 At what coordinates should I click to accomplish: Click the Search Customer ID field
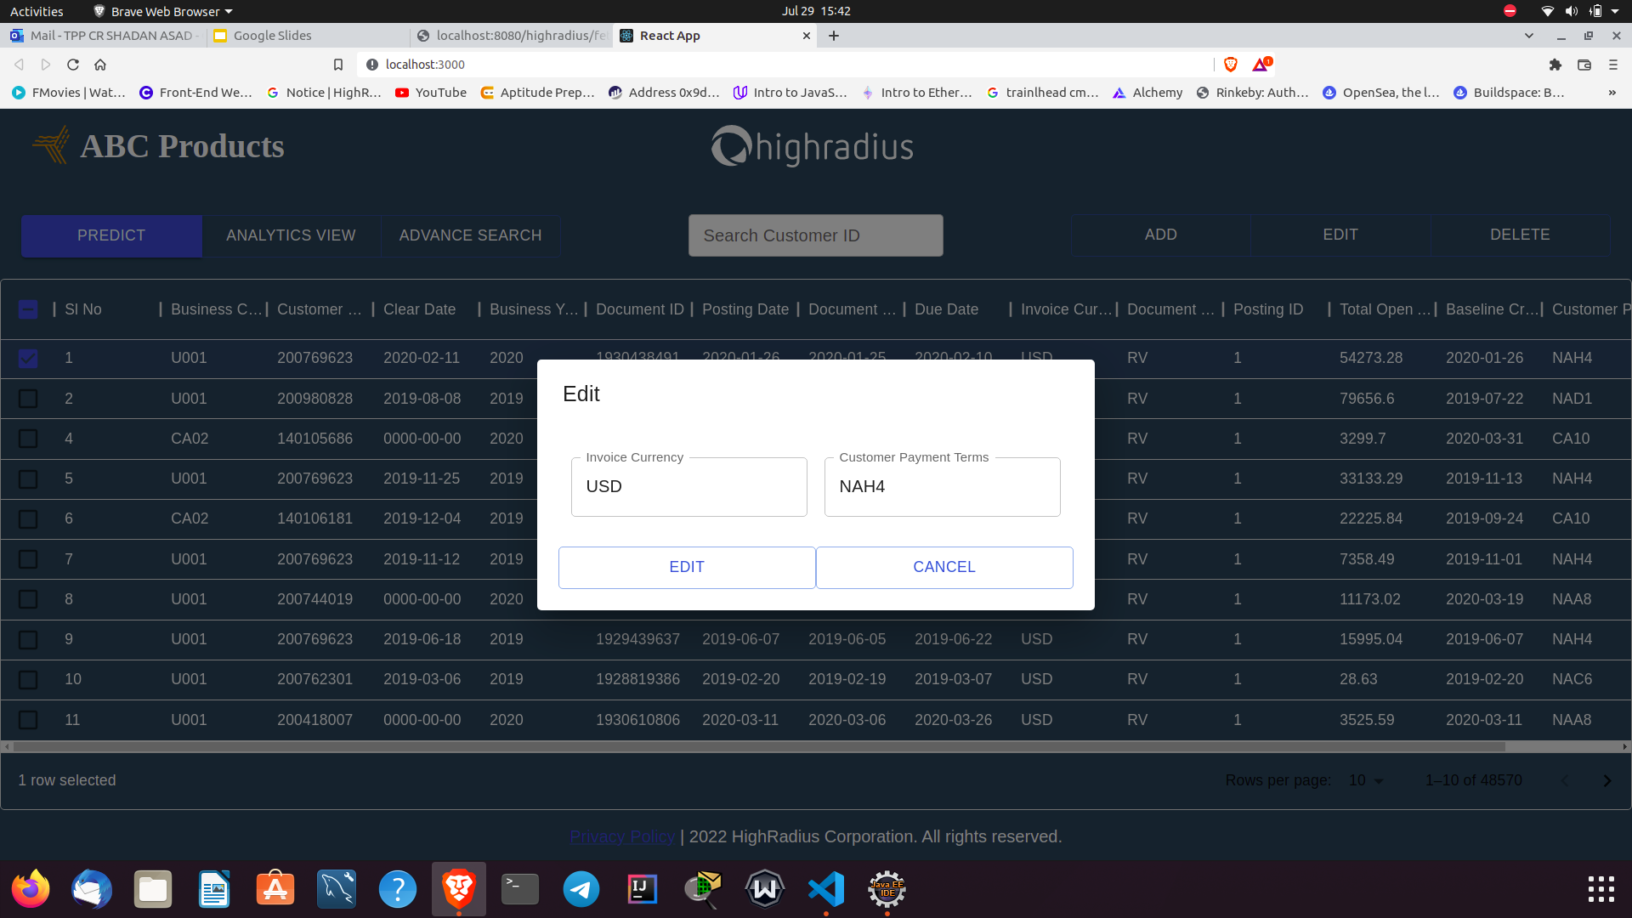pyautogui.click(x=815, y=235)
